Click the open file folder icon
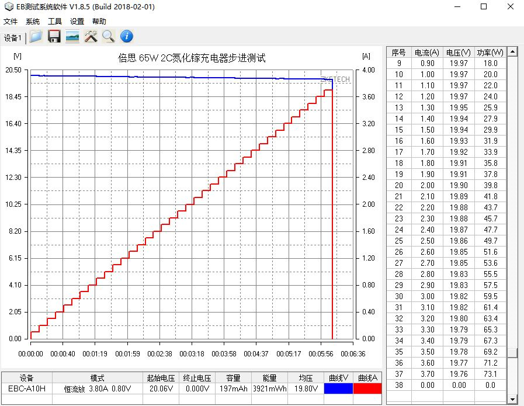This screenshot has height=406, width=524. (x=36, y=37)
